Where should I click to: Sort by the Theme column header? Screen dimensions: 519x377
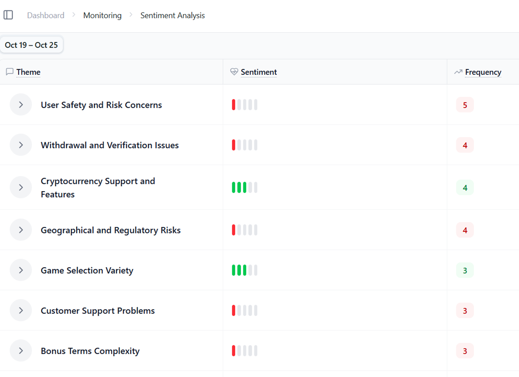(29, 72)
